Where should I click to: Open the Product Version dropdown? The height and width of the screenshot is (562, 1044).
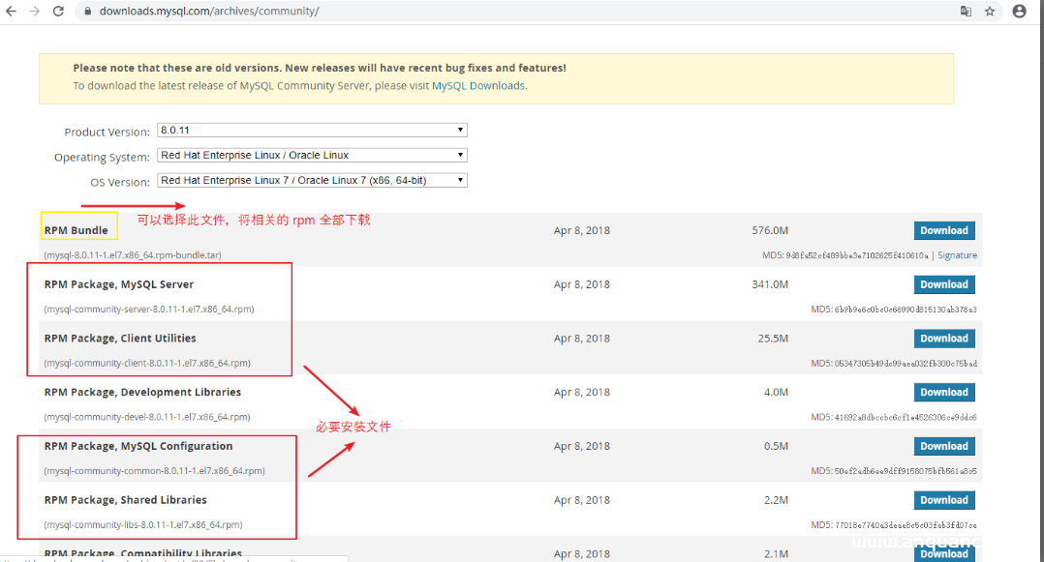(x=312, y=130)
